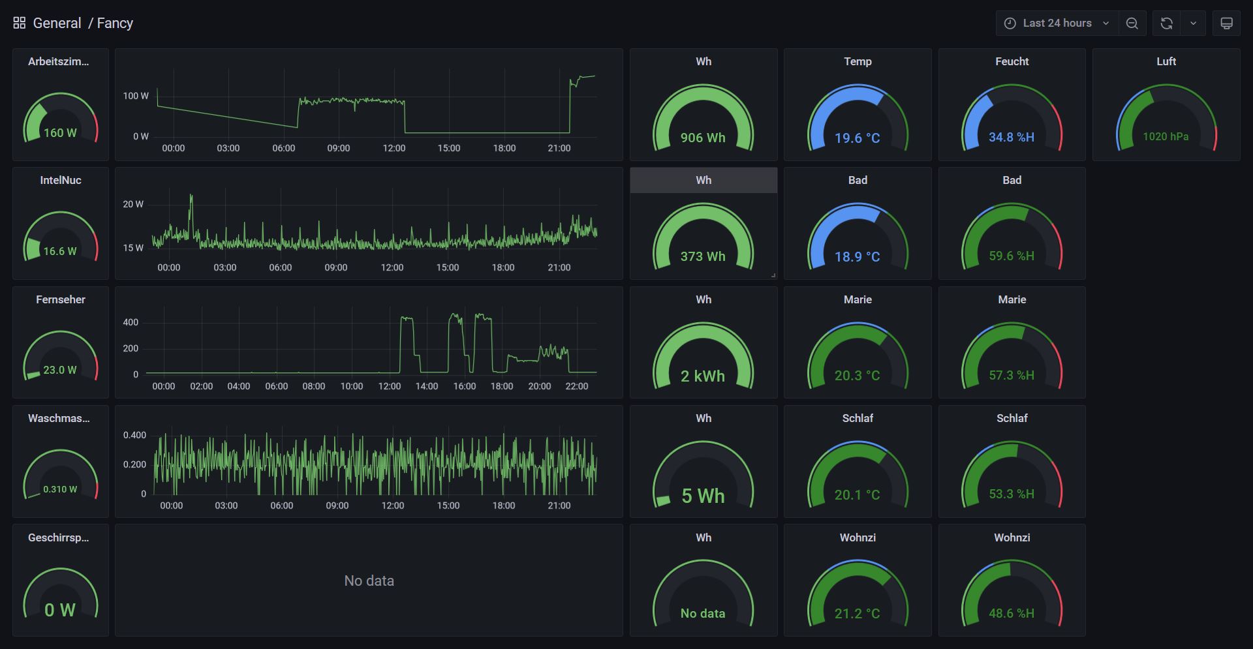Open the Fernseher panel title menu
The height and width of the screenshot is (649, 1253).
(x=60, y=299)
